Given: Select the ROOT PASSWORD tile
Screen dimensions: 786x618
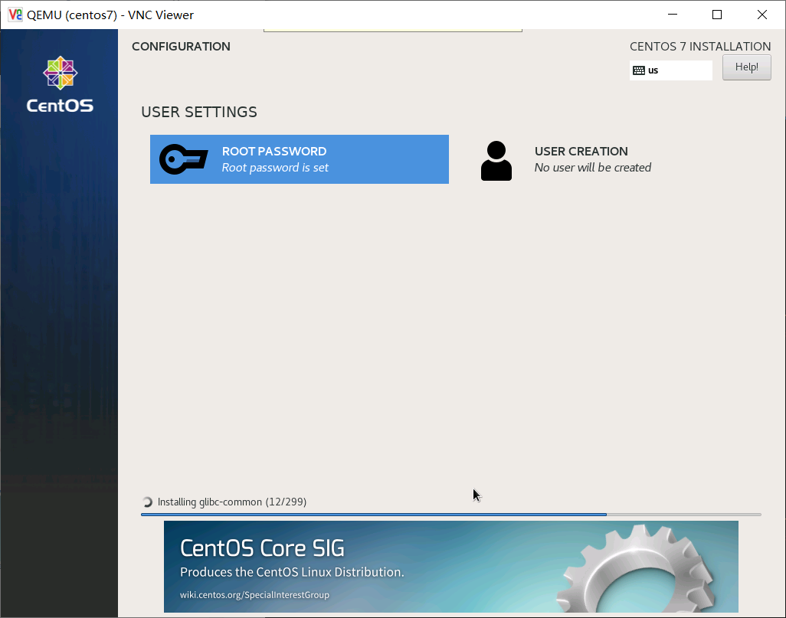Looking at the screenshot, I should point(300,159).
